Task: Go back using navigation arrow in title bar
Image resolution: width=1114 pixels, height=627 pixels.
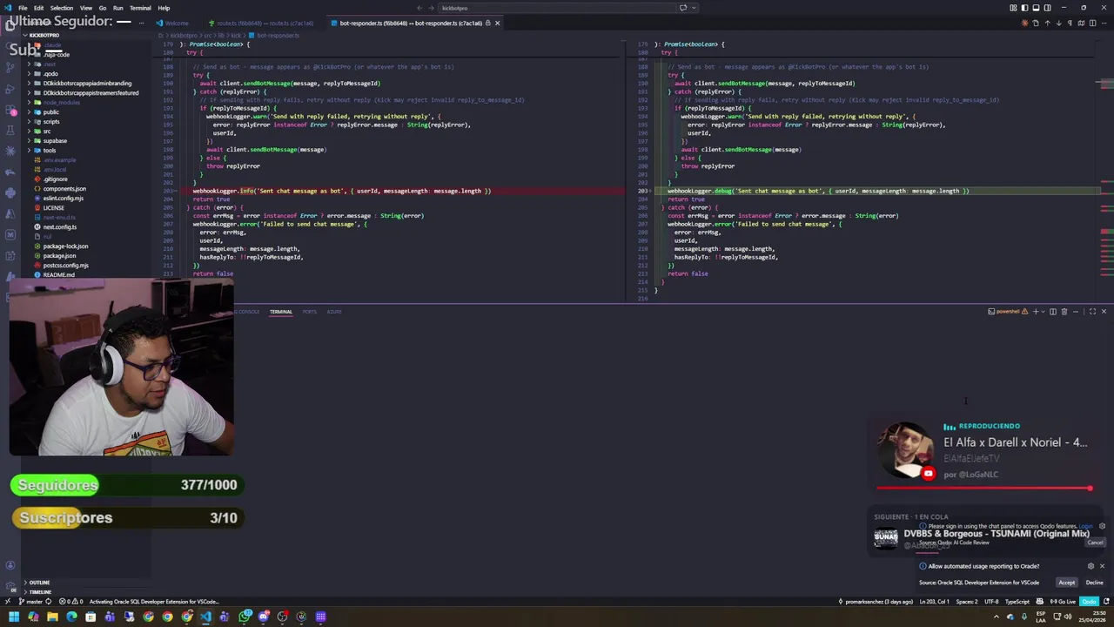Action: click(x=419, y=8)
